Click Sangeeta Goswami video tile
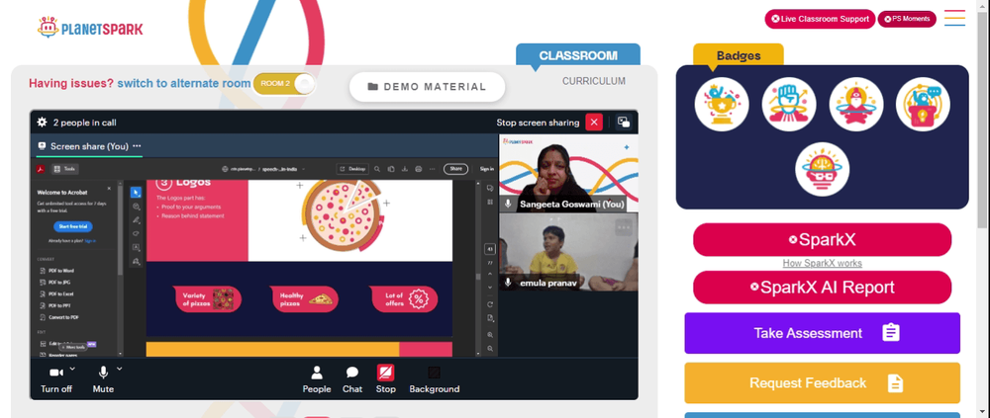The width and height of the screenshot is (990, 418). click(x=568, y=173)
